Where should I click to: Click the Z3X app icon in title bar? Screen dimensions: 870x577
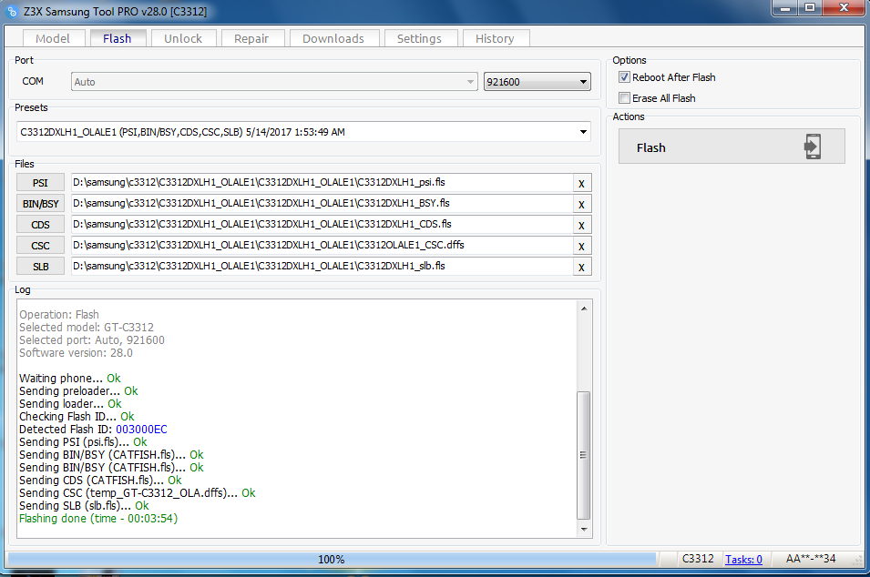click(12, 11)
